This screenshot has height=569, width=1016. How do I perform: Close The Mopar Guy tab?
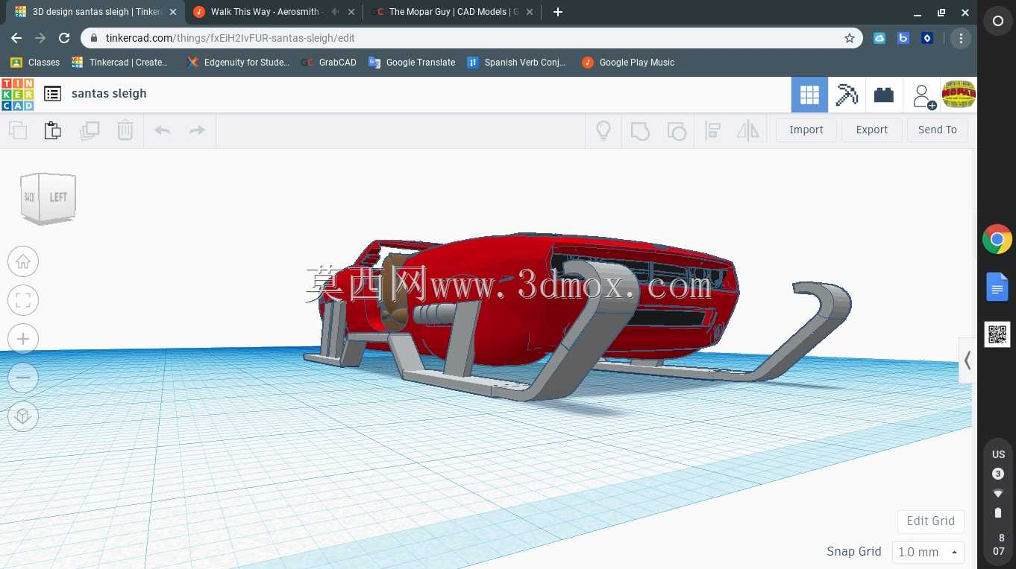coord(530,12)
